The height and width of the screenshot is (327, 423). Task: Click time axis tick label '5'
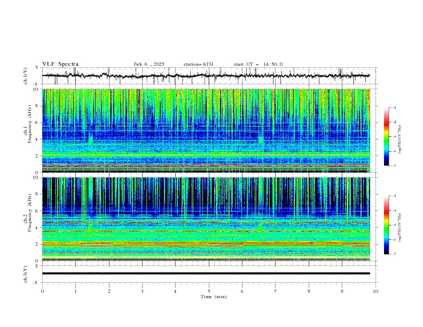[209, 291]
